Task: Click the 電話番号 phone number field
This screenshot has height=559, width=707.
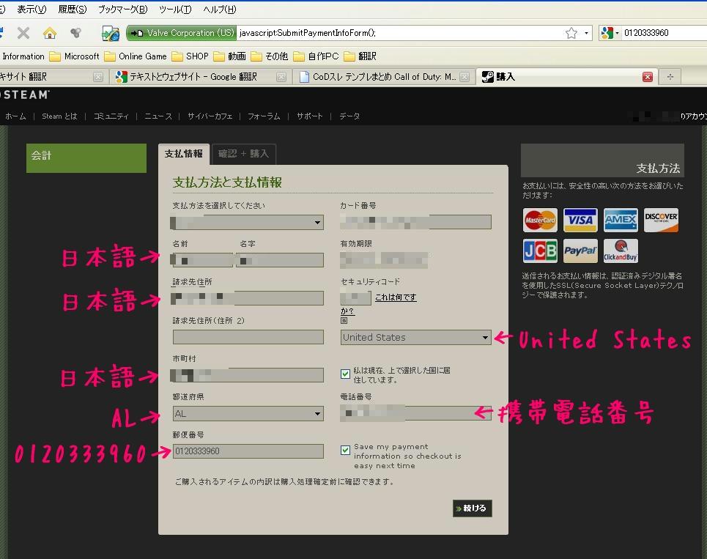Action: click(415, 413)
